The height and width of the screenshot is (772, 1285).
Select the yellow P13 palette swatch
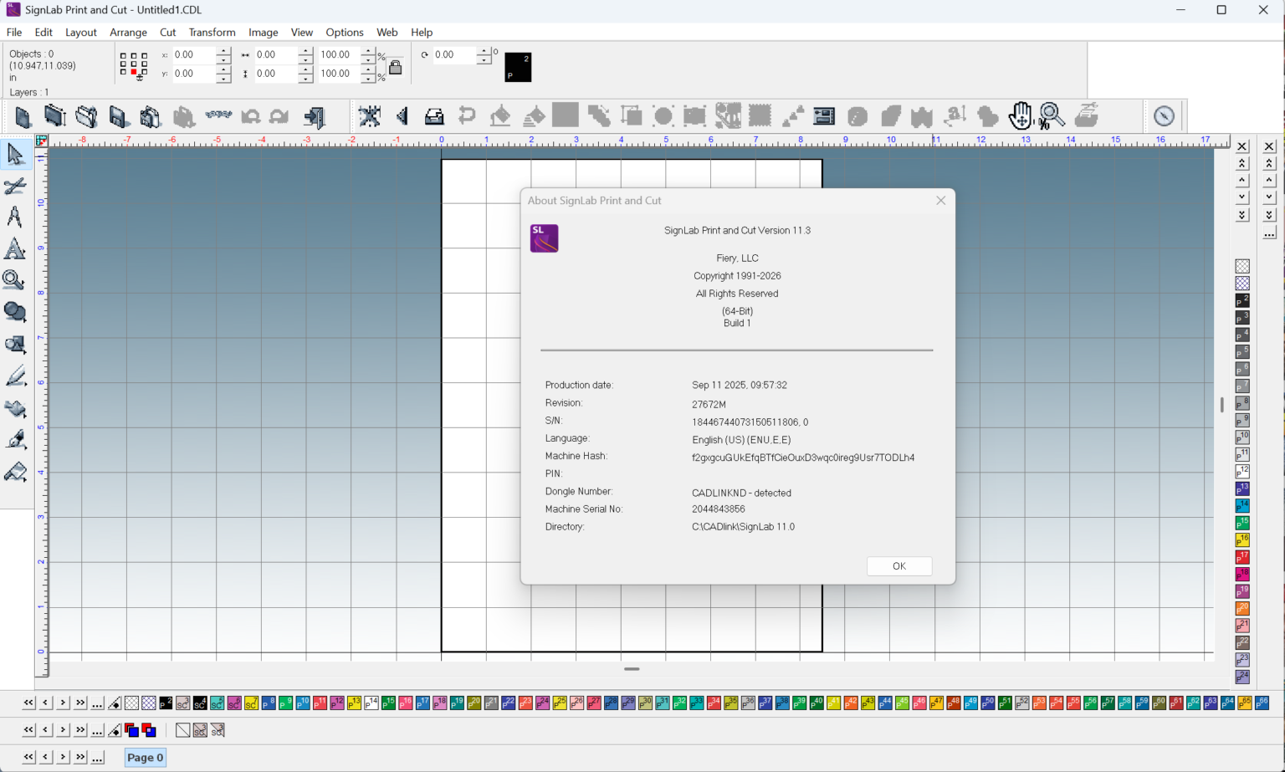point(355,703)
